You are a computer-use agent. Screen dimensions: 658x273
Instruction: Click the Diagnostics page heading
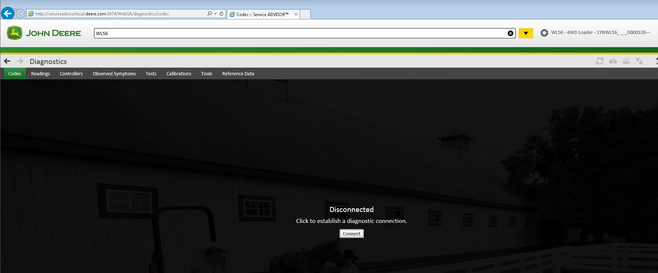[48, 61]
